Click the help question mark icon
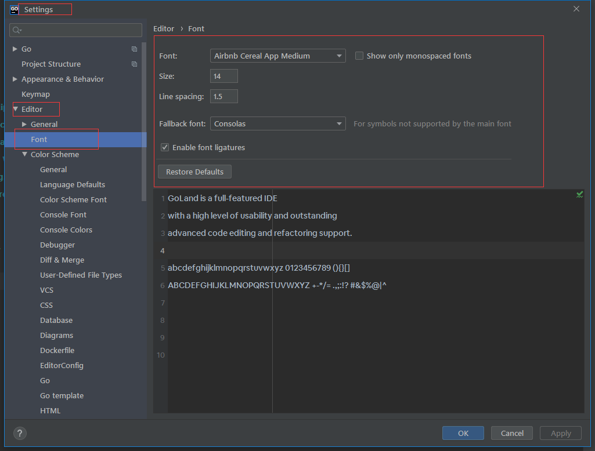 click(x=20, y=433)
